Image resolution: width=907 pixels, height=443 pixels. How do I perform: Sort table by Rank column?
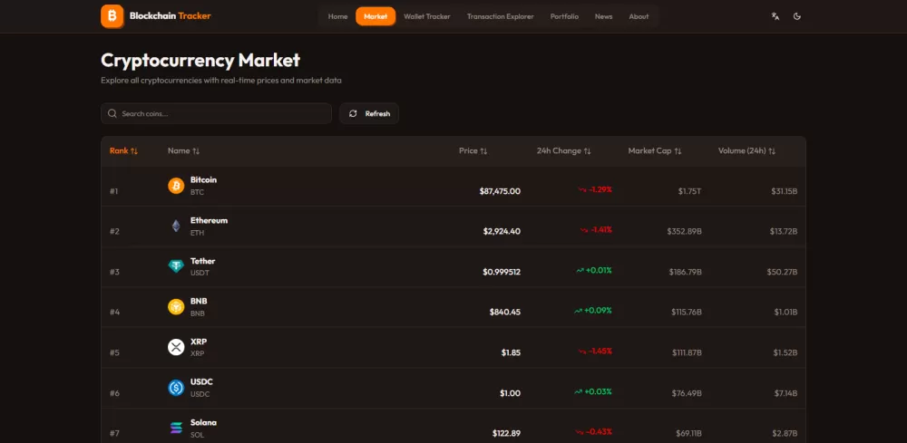tap(123, 150)
